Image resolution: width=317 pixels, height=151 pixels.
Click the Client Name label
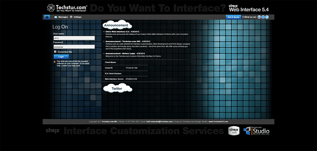pyautogui.click(x=111, y=62)
